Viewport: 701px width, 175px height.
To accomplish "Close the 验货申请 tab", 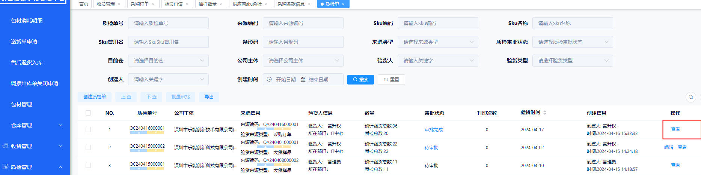I will click(x=187, y=4).
